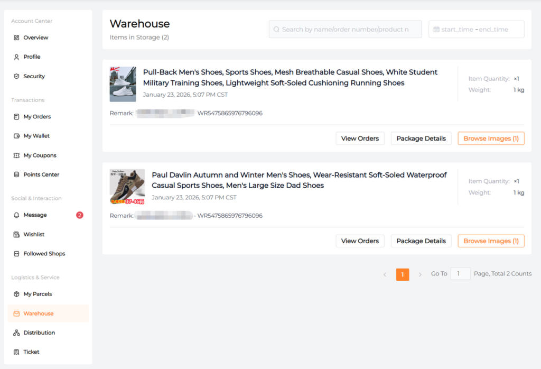The width and height of the screenshot is (541, 369).
Task: Click the My Coupons ticket icon
Action: pos(16,155)
